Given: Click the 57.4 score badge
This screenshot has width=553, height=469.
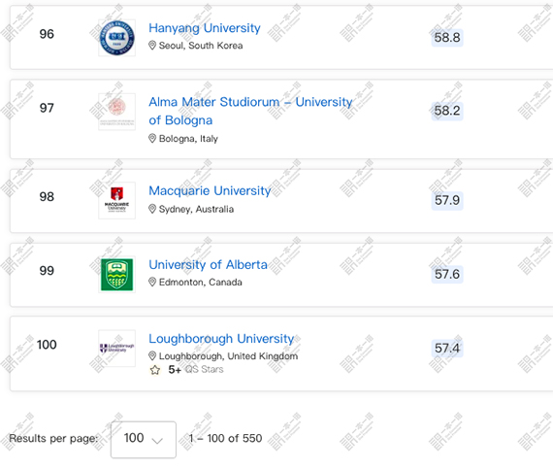Looking at the screenshot, I should click(447, 349).
